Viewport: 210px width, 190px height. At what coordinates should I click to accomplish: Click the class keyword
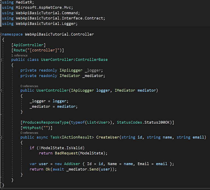(33, 60)
